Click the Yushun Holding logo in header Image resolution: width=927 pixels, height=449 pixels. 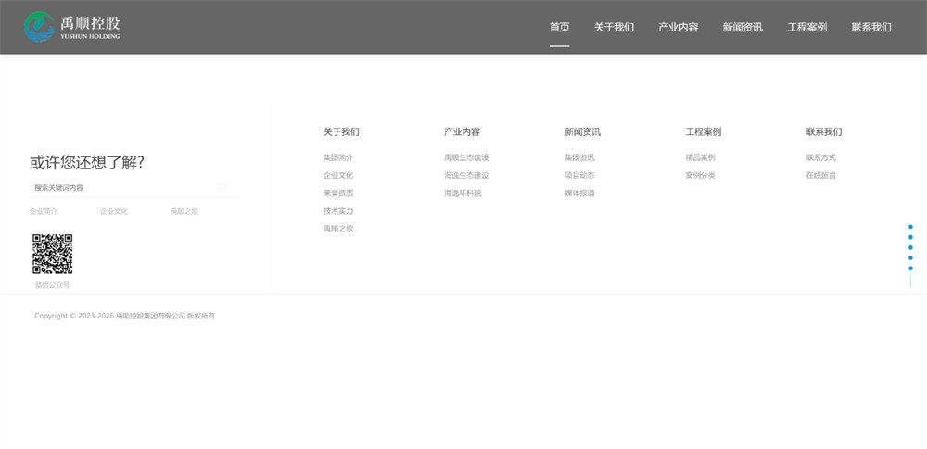click(72, 27)
